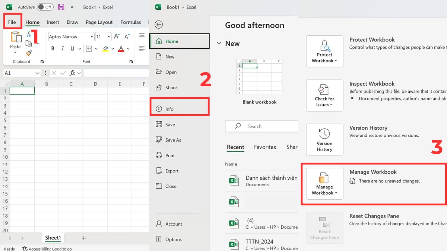This screenshot has height=251, width=447.
Task: Toggle Underline formatting
Action: click(72, 49)
